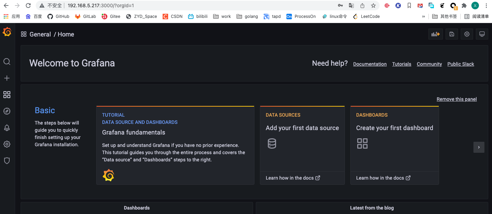492x214 pixels.
Task: Click the Save dashboard disk icon
Action: [452, 34]
